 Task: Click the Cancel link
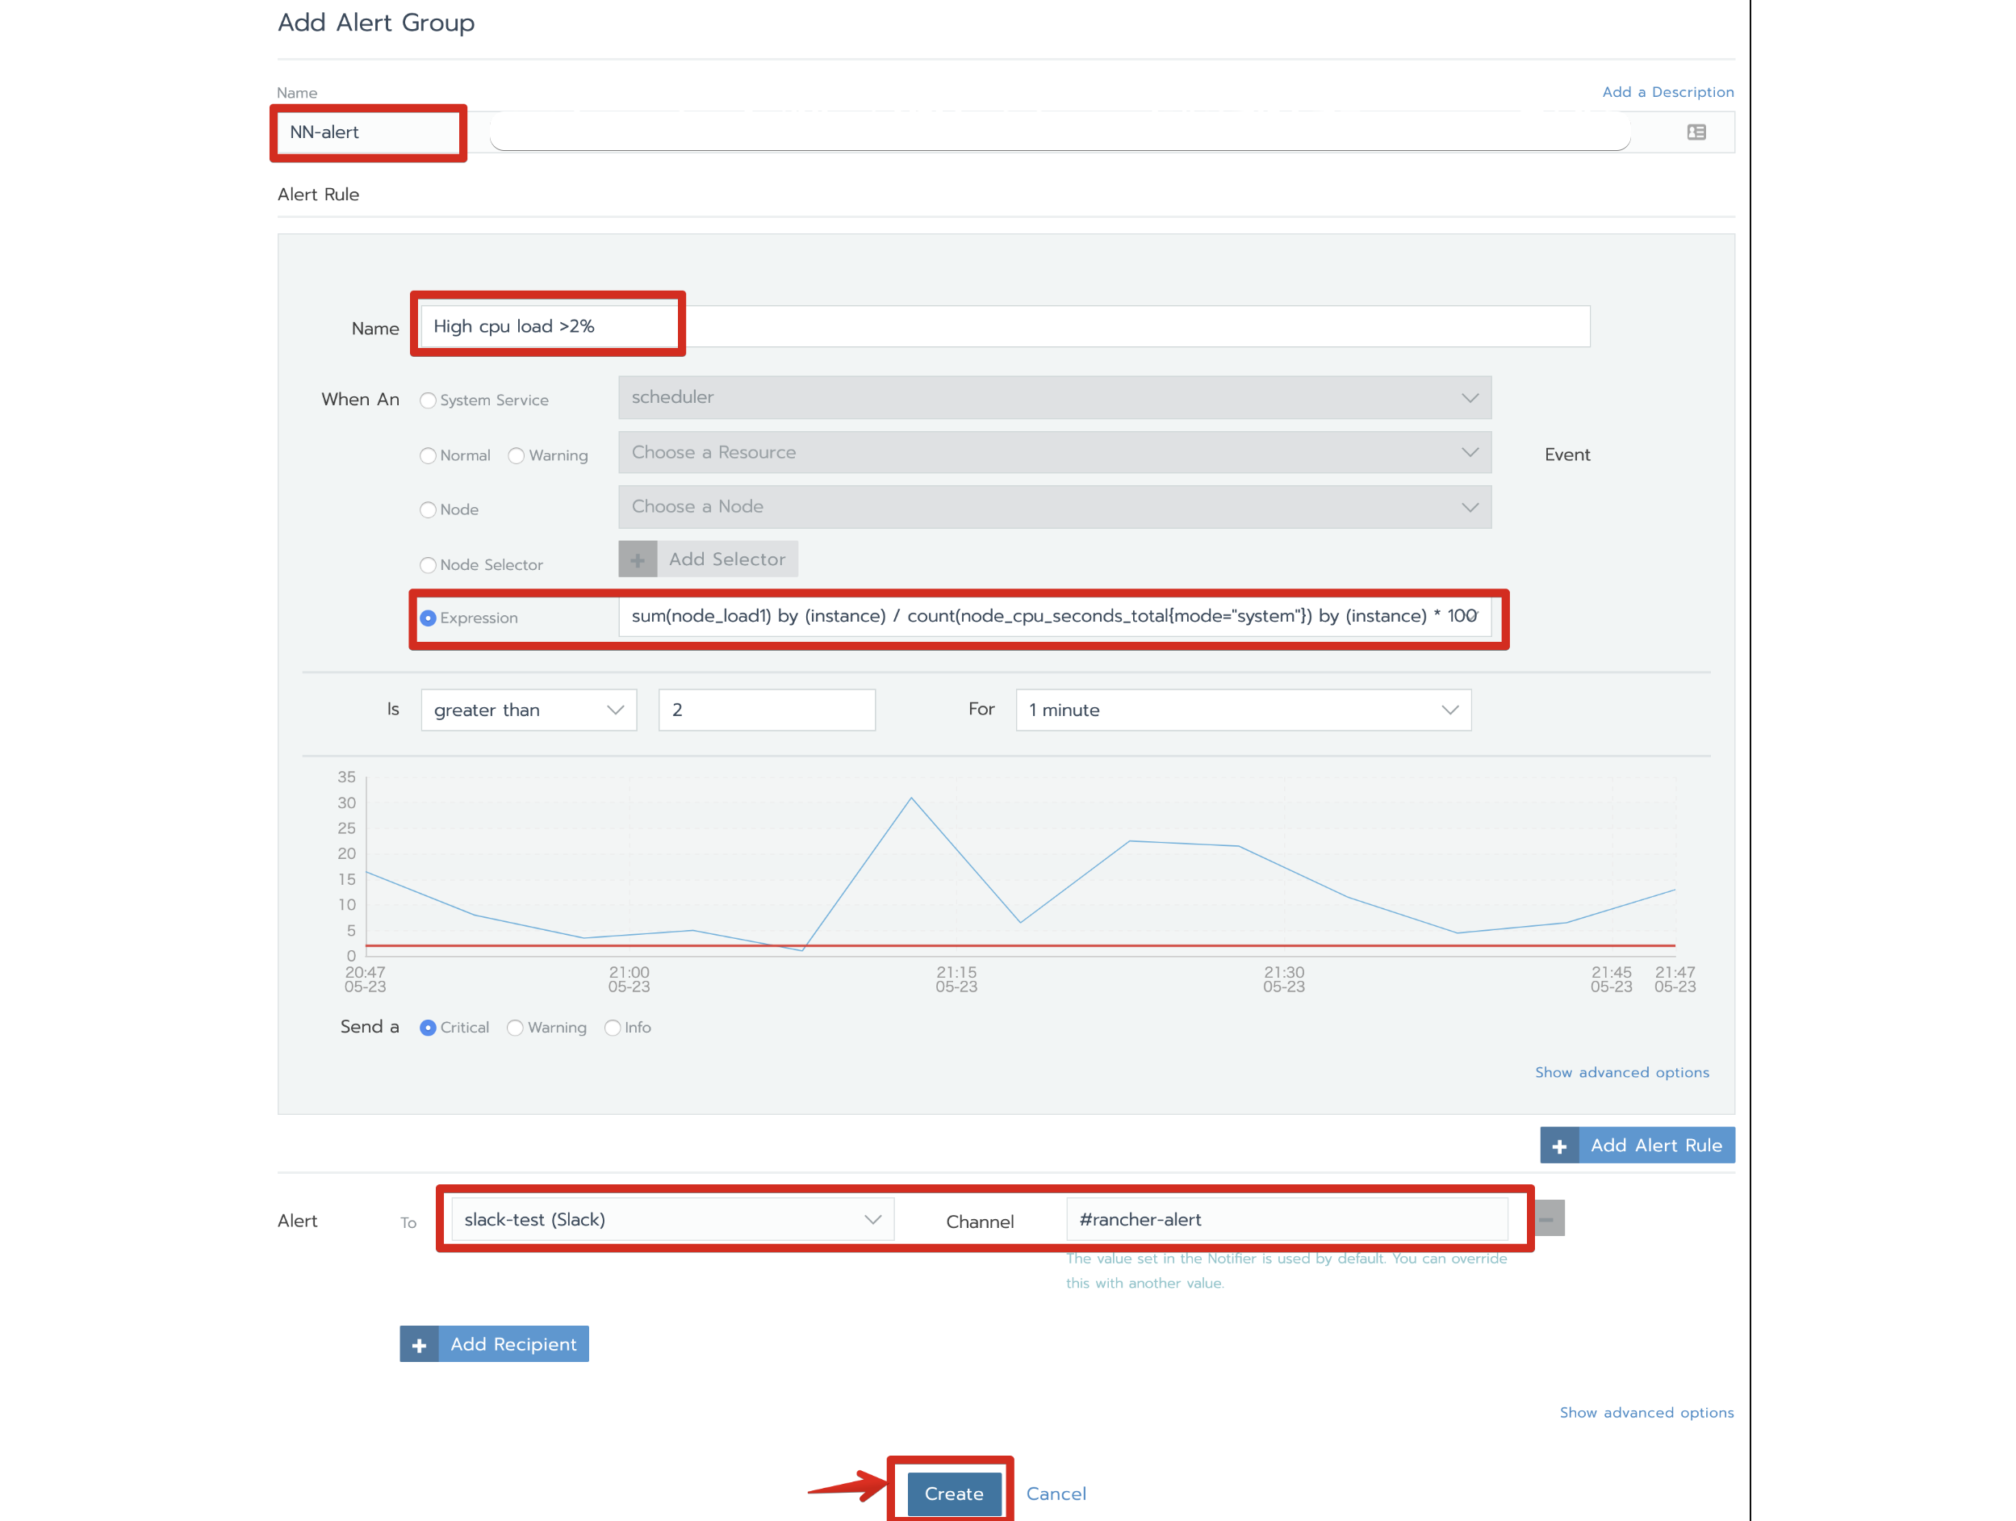click(x=1056, y=1493)
